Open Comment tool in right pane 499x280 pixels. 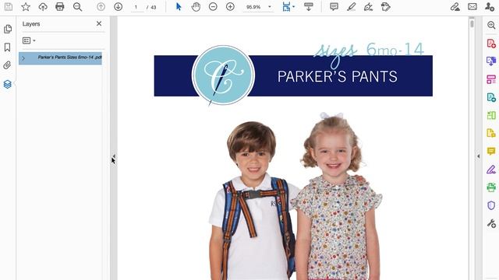(x=491, y=151)
